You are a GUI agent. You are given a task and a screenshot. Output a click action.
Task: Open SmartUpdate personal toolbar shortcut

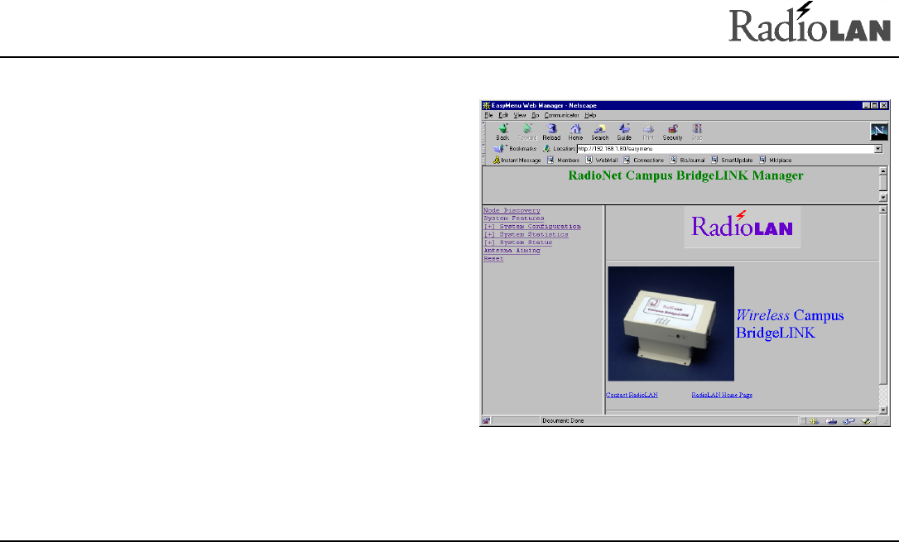(732, 160)
